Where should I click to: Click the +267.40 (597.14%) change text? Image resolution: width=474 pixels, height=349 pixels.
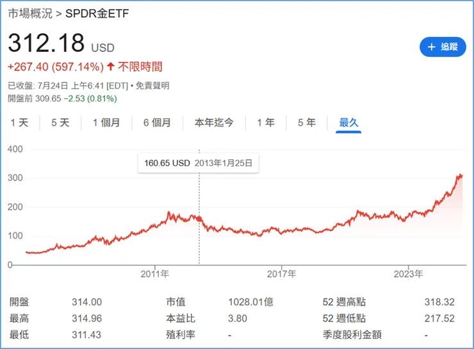click(56, 67)
